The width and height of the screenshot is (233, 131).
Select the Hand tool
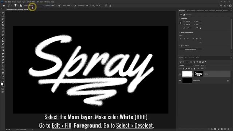pyautogui.click(x=3, y=73)
